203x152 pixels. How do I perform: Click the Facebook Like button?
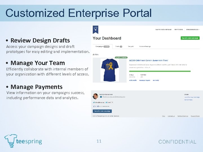[95, 106]
